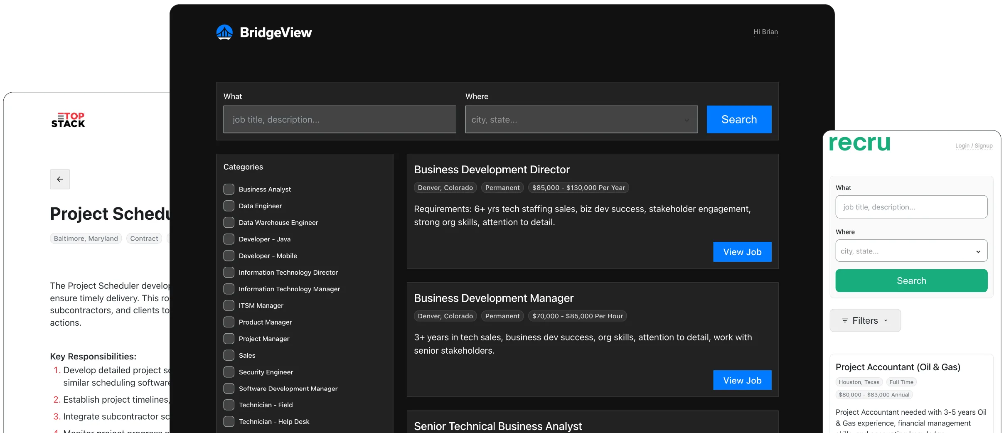Click the green recru Search button
1004x433 pixels.
point(911,281)
